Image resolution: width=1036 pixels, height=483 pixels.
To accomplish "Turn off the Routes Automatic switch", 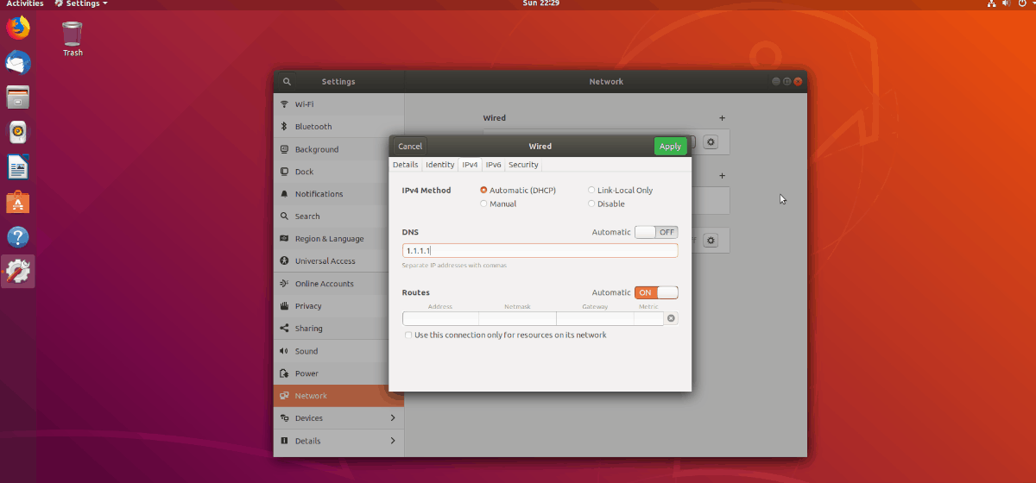I will click(656, 292).
